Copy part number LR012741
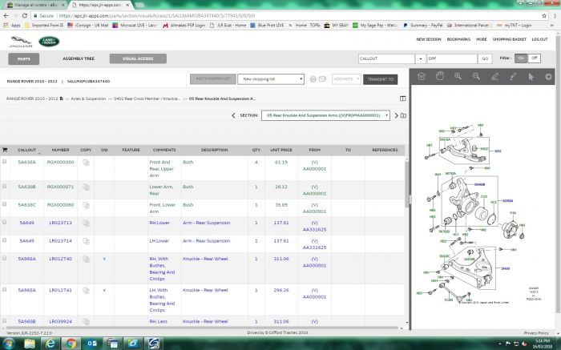This screenshot has width=561, height=350. coord(86,291)
